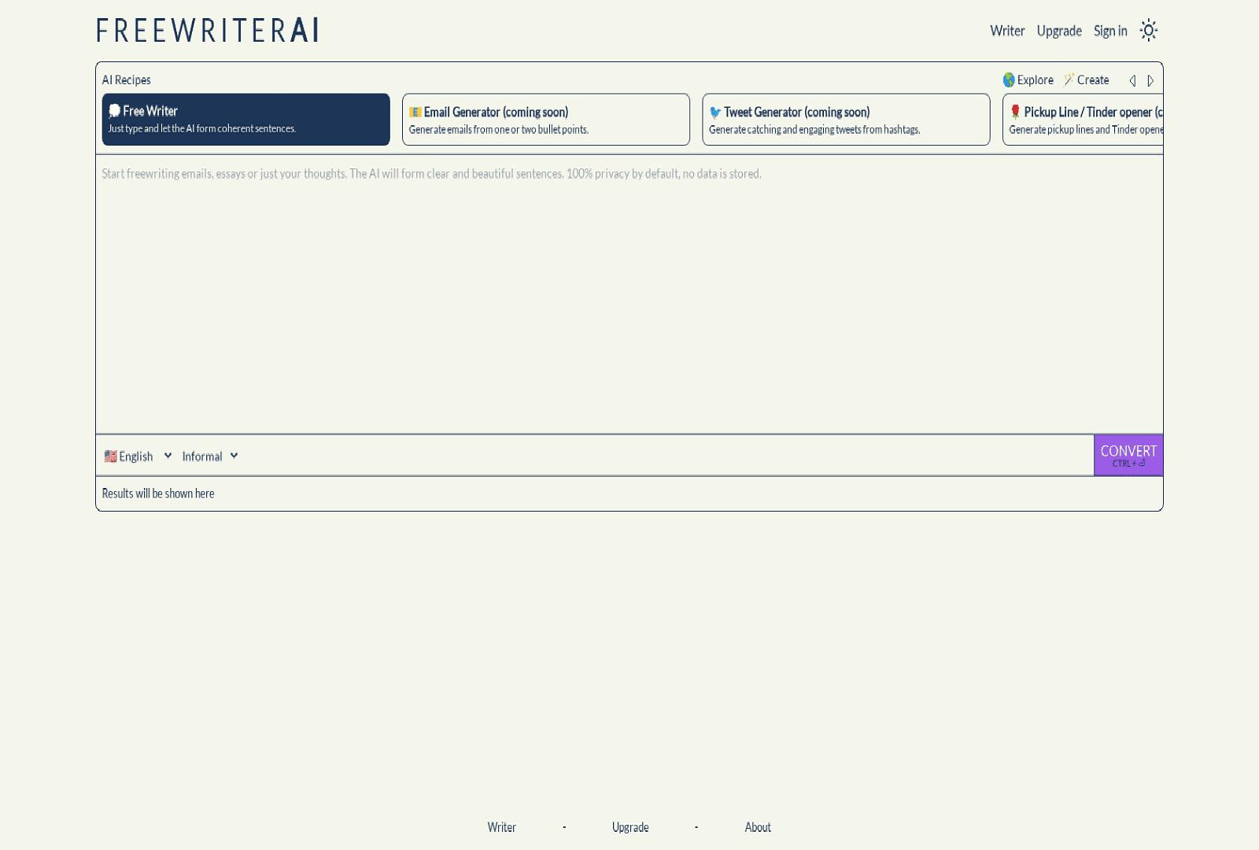Select the Free Writer recipe card

point(246,120)
